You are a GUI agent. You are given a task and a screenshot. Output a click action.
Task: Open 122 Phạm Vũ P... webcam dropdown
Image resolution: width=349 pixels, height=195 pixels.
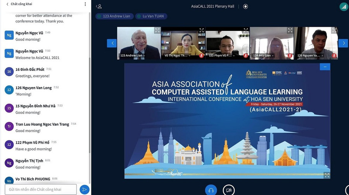coord(222,56)
